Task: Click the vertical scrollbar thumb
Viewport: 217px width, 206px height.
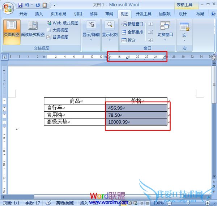Action: pyautogui.click(x=214, y=85)
